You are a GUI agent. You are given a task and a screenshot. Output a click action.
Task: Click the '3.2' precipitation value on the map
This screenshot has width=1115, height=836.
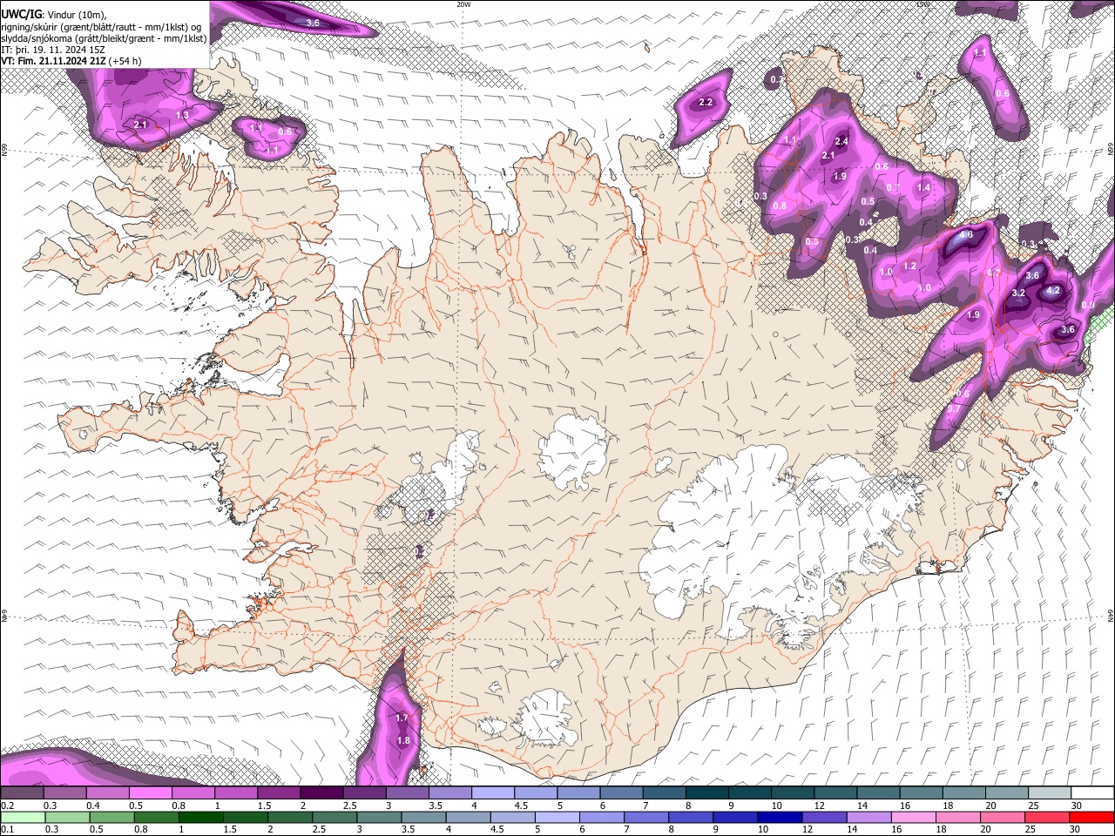(1018, 293)
